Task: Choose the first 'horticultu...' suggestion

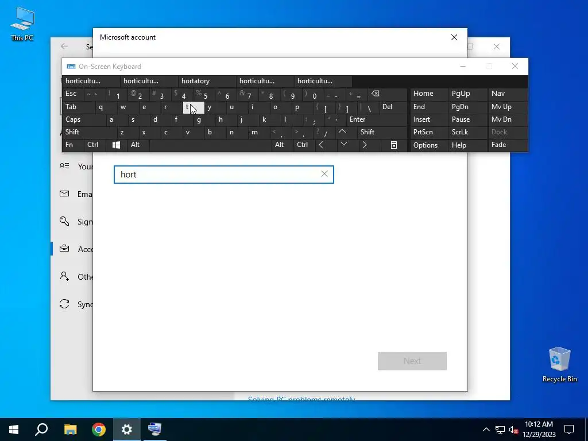Action: click(91, 82)
